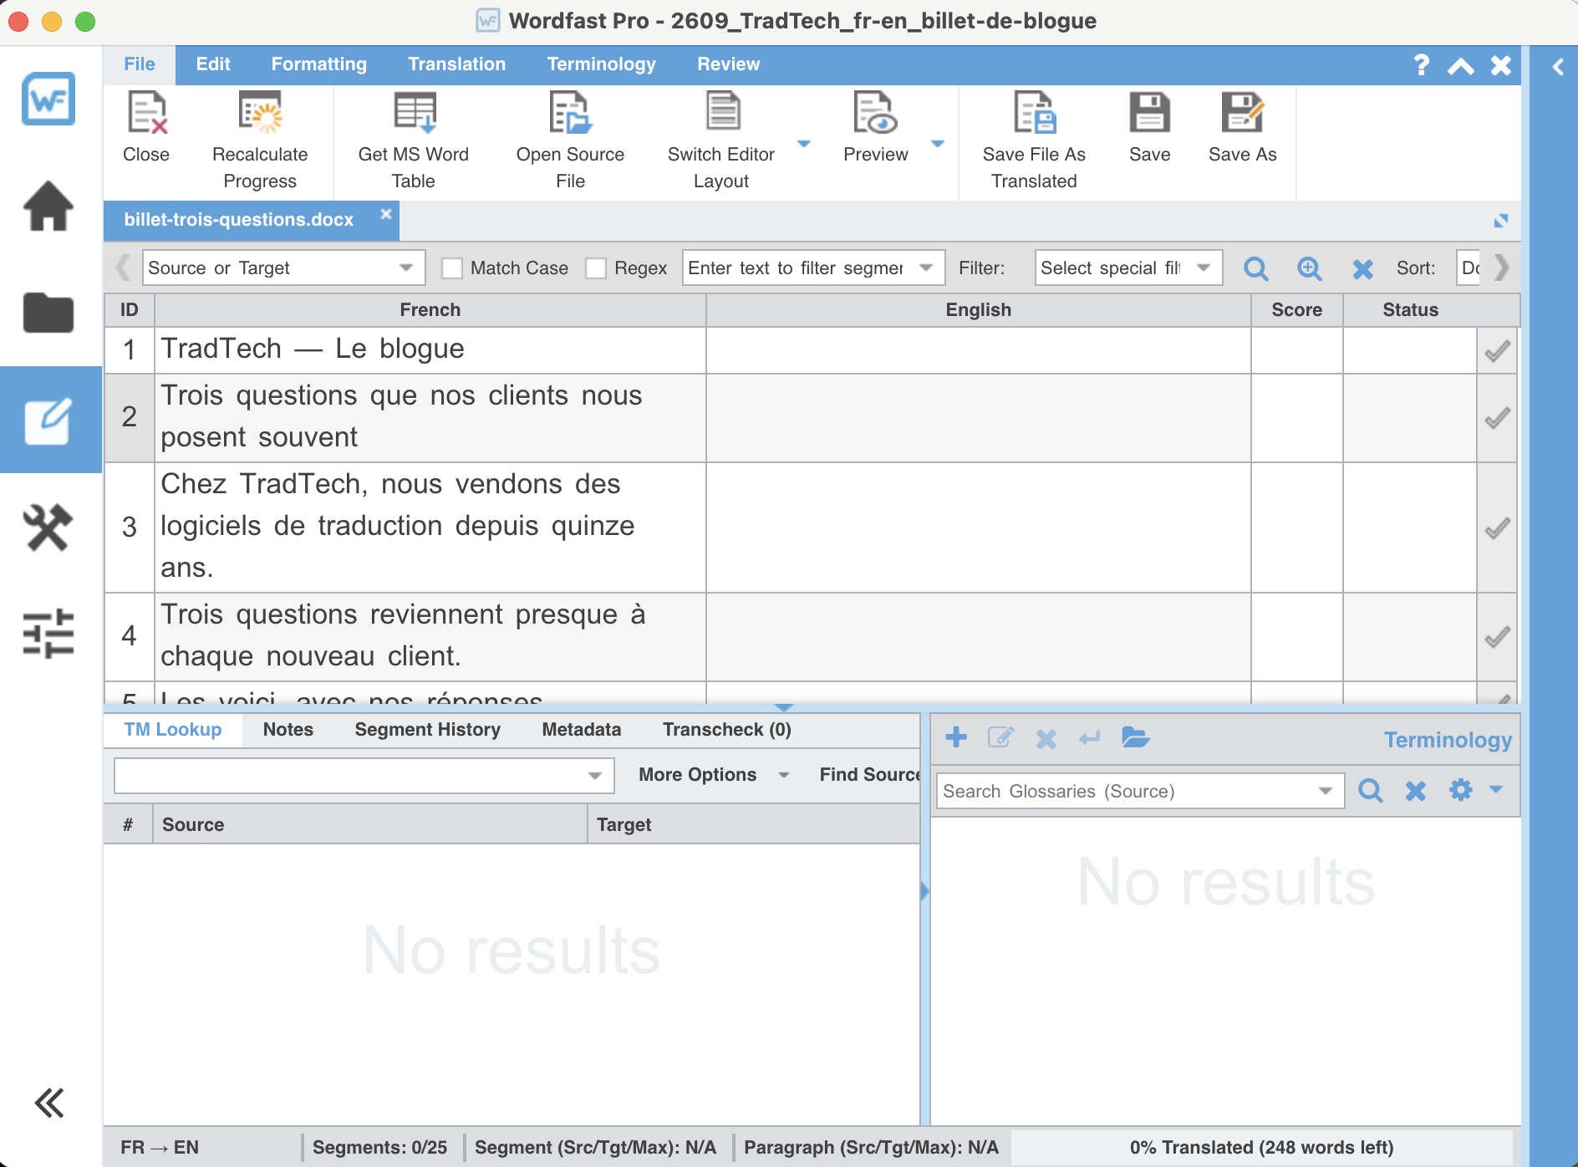Open glossary search settings gear
This screenshot has width=1578, height=1167.
[1461, 790]
